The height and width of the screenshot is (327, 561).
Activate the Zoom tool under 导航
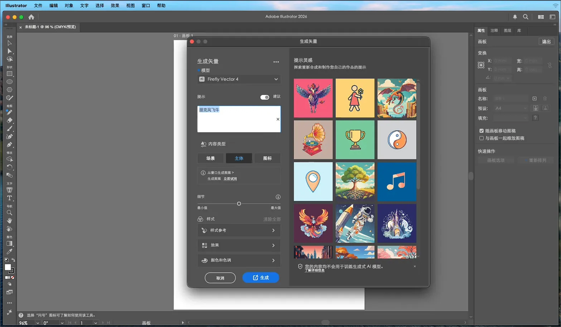10,213
